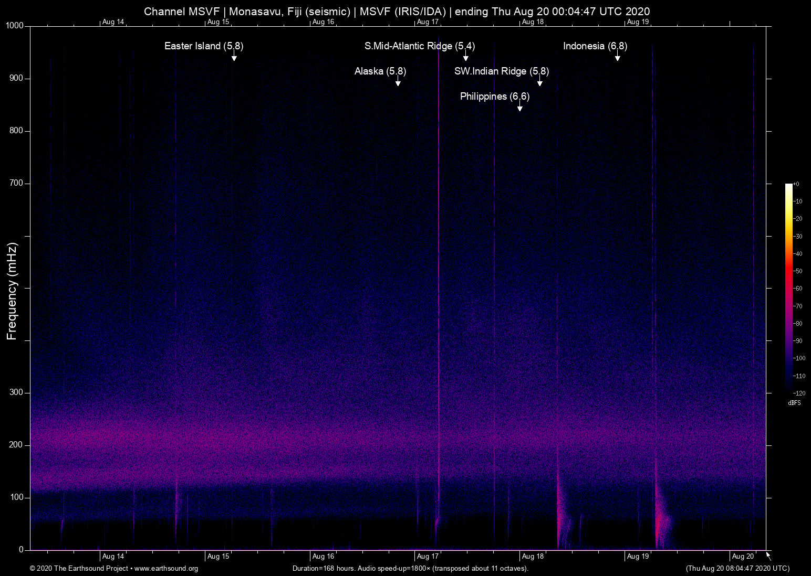The width and height of the screenshot is (811, 576).
Task: Click the -80 value on the color scale
Action: pyautogui.click(x=798, y=324)
